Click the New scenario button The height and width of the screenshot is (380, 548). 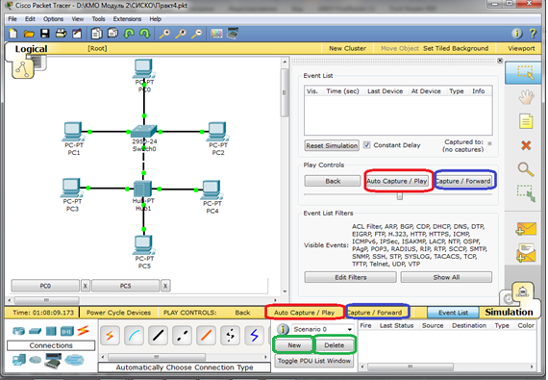(294, 345)
